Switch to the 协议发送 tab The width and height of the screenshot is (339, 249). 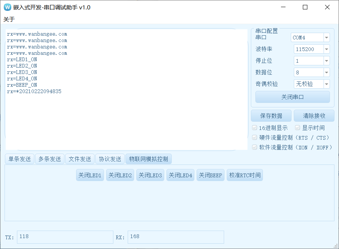pyautogui.click(x=110, y=159)
